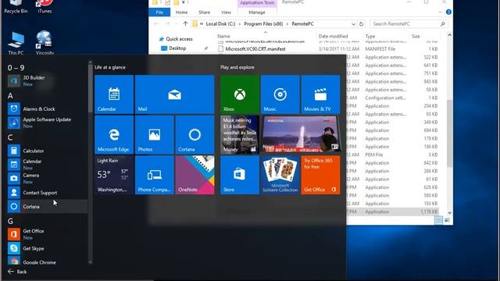
Task: Open Get Office in the app list
Action: (x=47, y=234)
